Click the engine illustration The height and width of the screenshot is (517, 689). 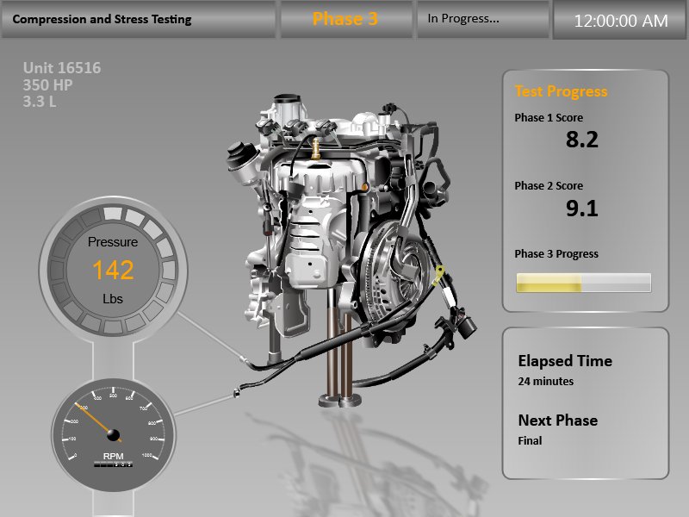click(351, 251)
